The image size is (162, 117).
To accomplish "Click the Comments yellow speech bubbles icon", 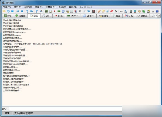I will point(103,11).
